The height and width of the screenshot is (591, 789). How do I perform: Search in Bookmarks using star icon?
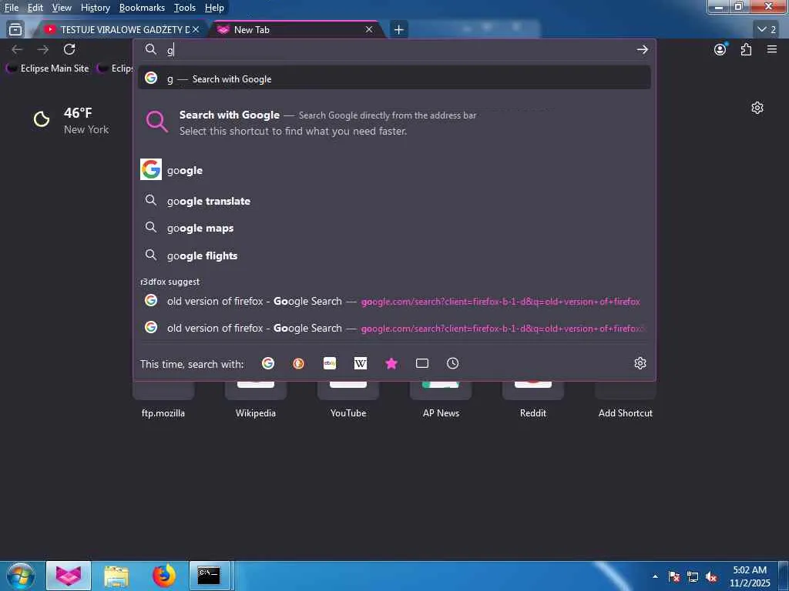391,363
